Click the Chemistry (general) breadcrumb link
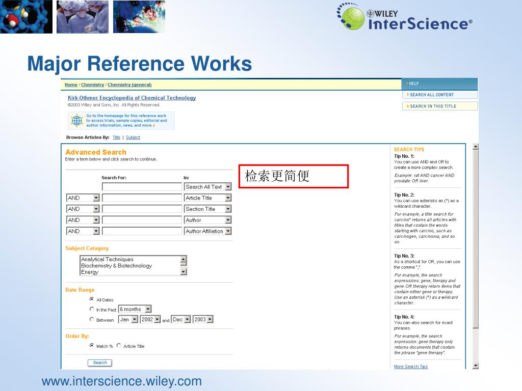This screenshot has height=391, width=522. click(129, 85)
